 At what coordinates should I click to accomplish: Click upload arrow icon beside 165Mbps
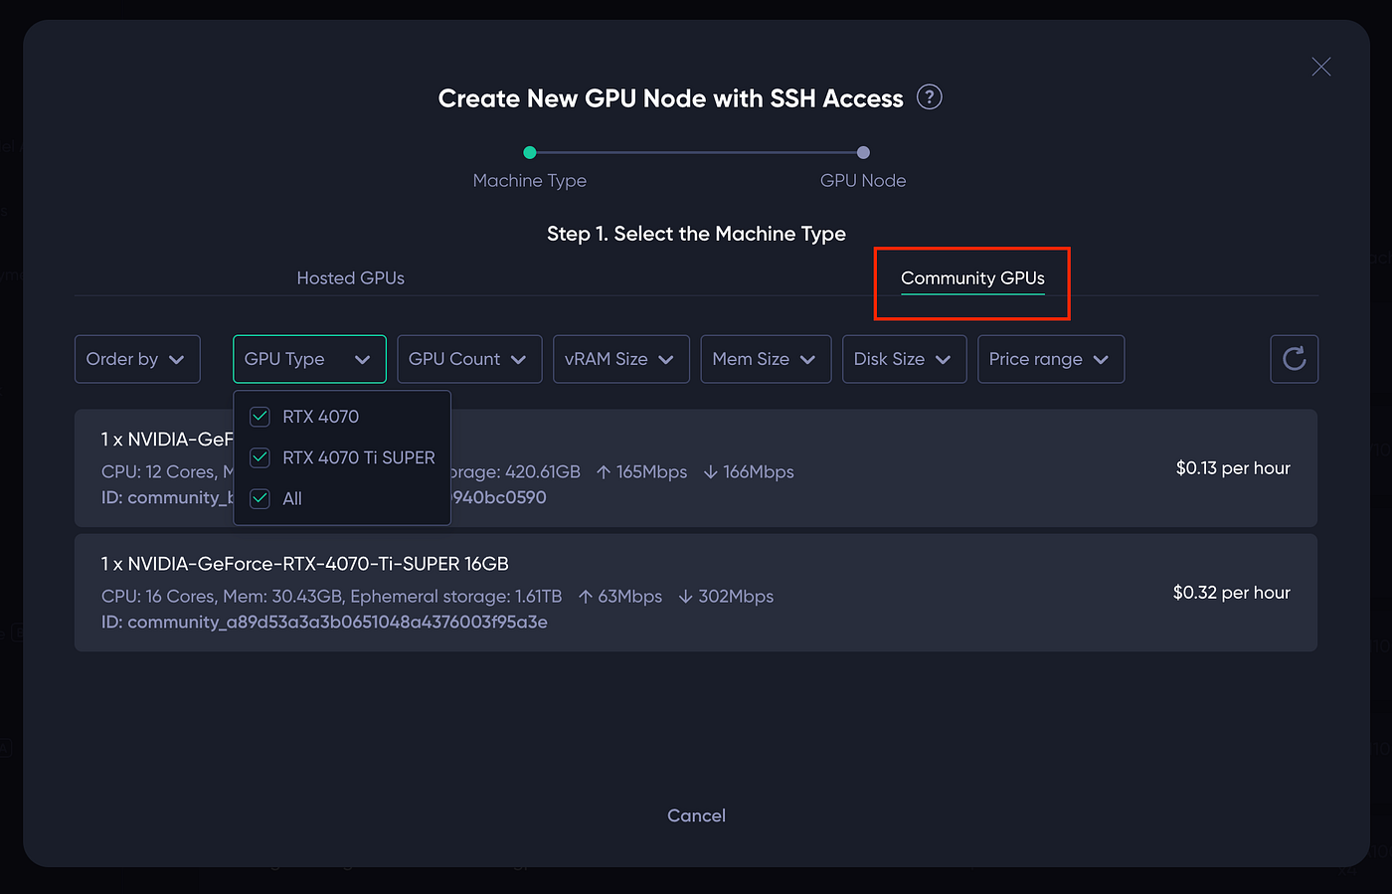click(604, 472)
